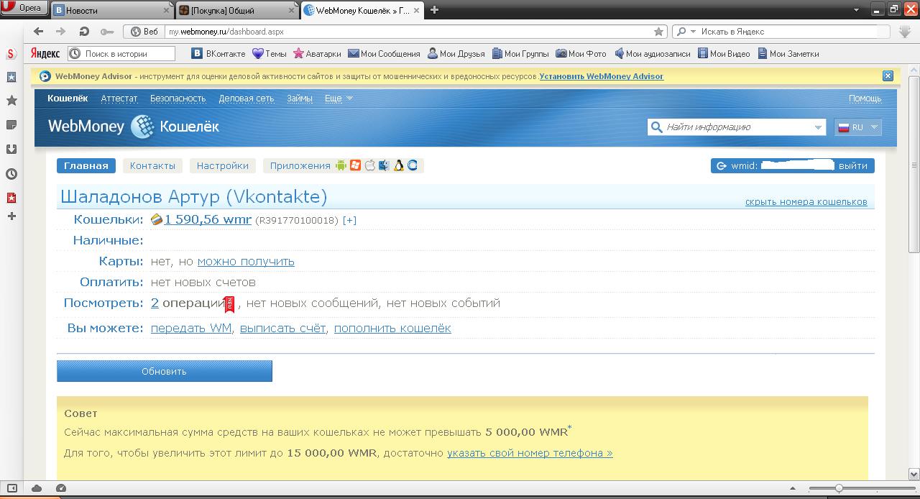Click the Linux penguin app icon
Screen dimensions: 920x499
coord(398,165)
